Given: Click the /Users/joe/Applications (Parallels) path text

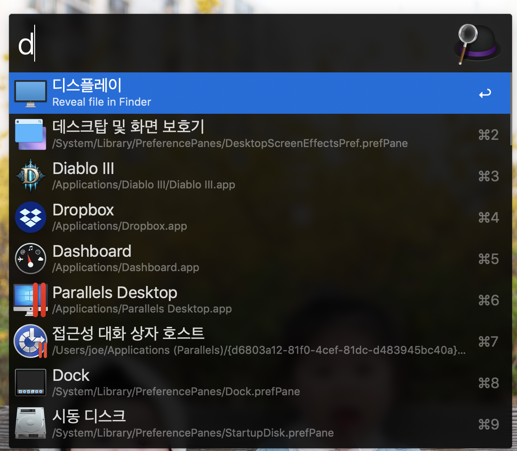Looking at the screenshot, I should click(x=259, y=350).
